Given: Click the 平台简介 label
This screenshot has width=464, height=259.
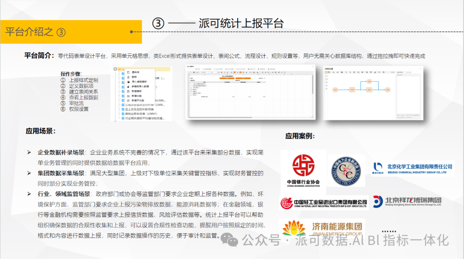Looking at the screenshot, I should 39,55.
